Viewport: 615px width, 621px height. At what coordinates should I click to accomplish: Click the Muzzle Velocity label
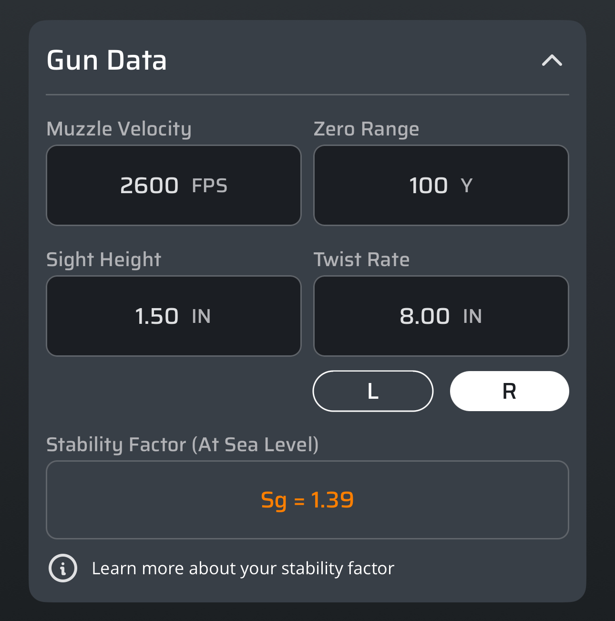[119, 129]
